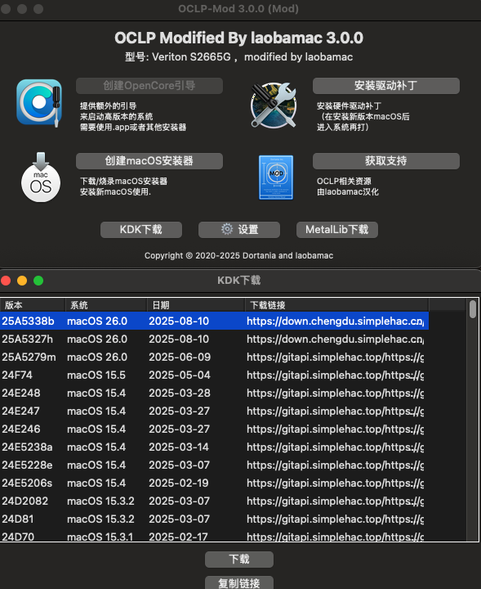Click the 创建macOS安装器 button
The image size is (481, 589).
[149, 161]
